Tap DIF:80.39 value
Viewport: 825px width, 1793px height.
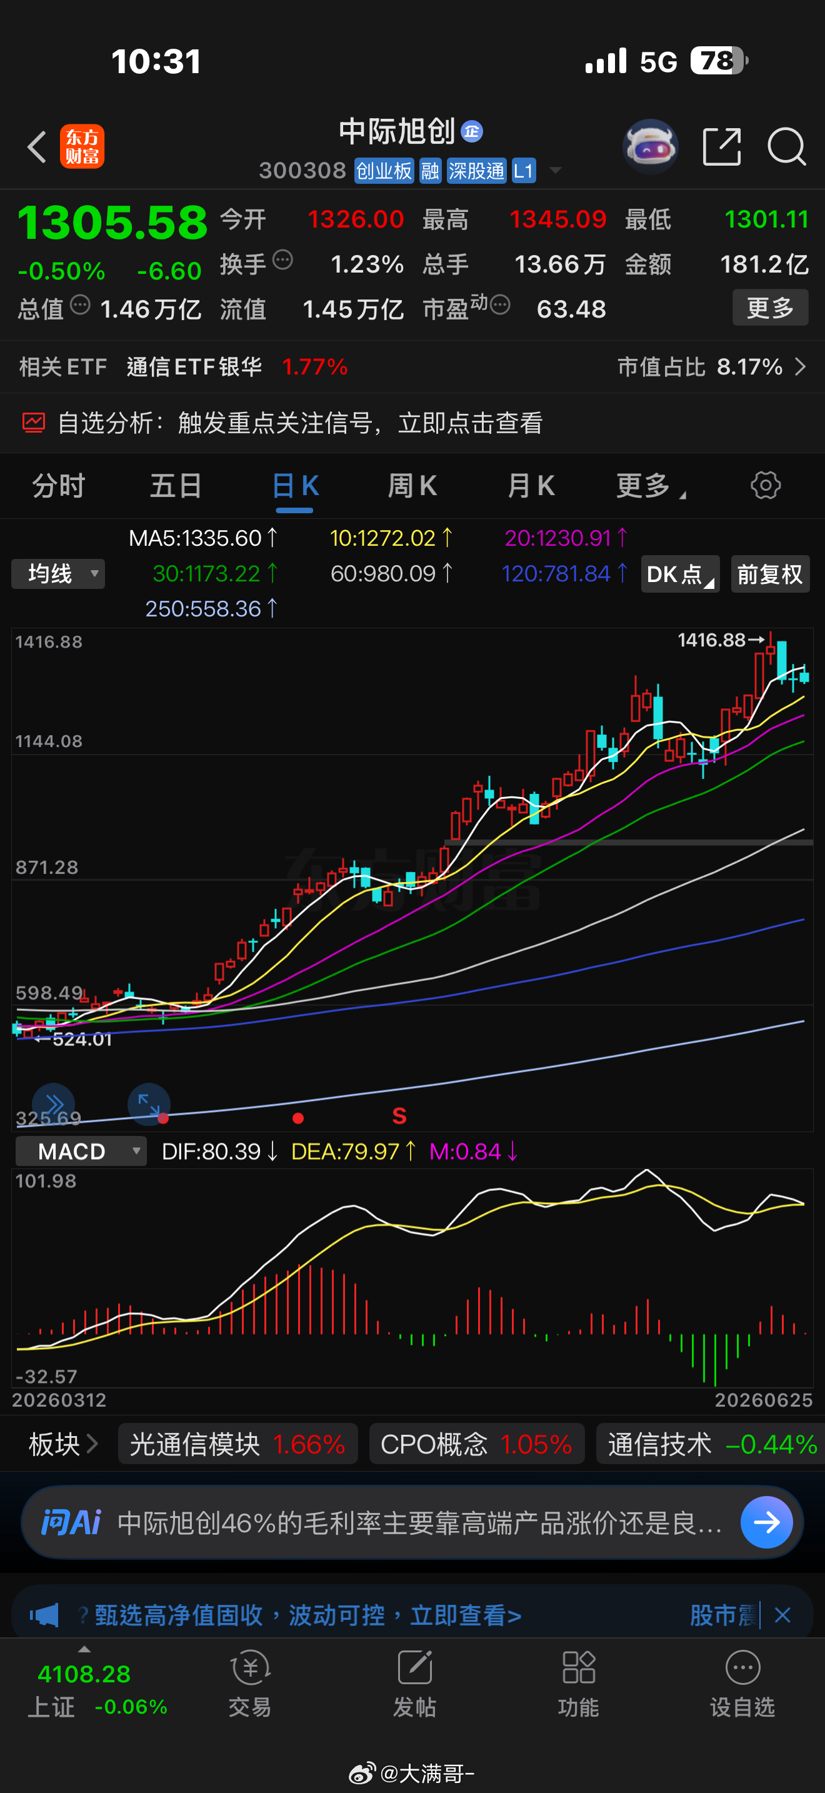point(220,1151)
